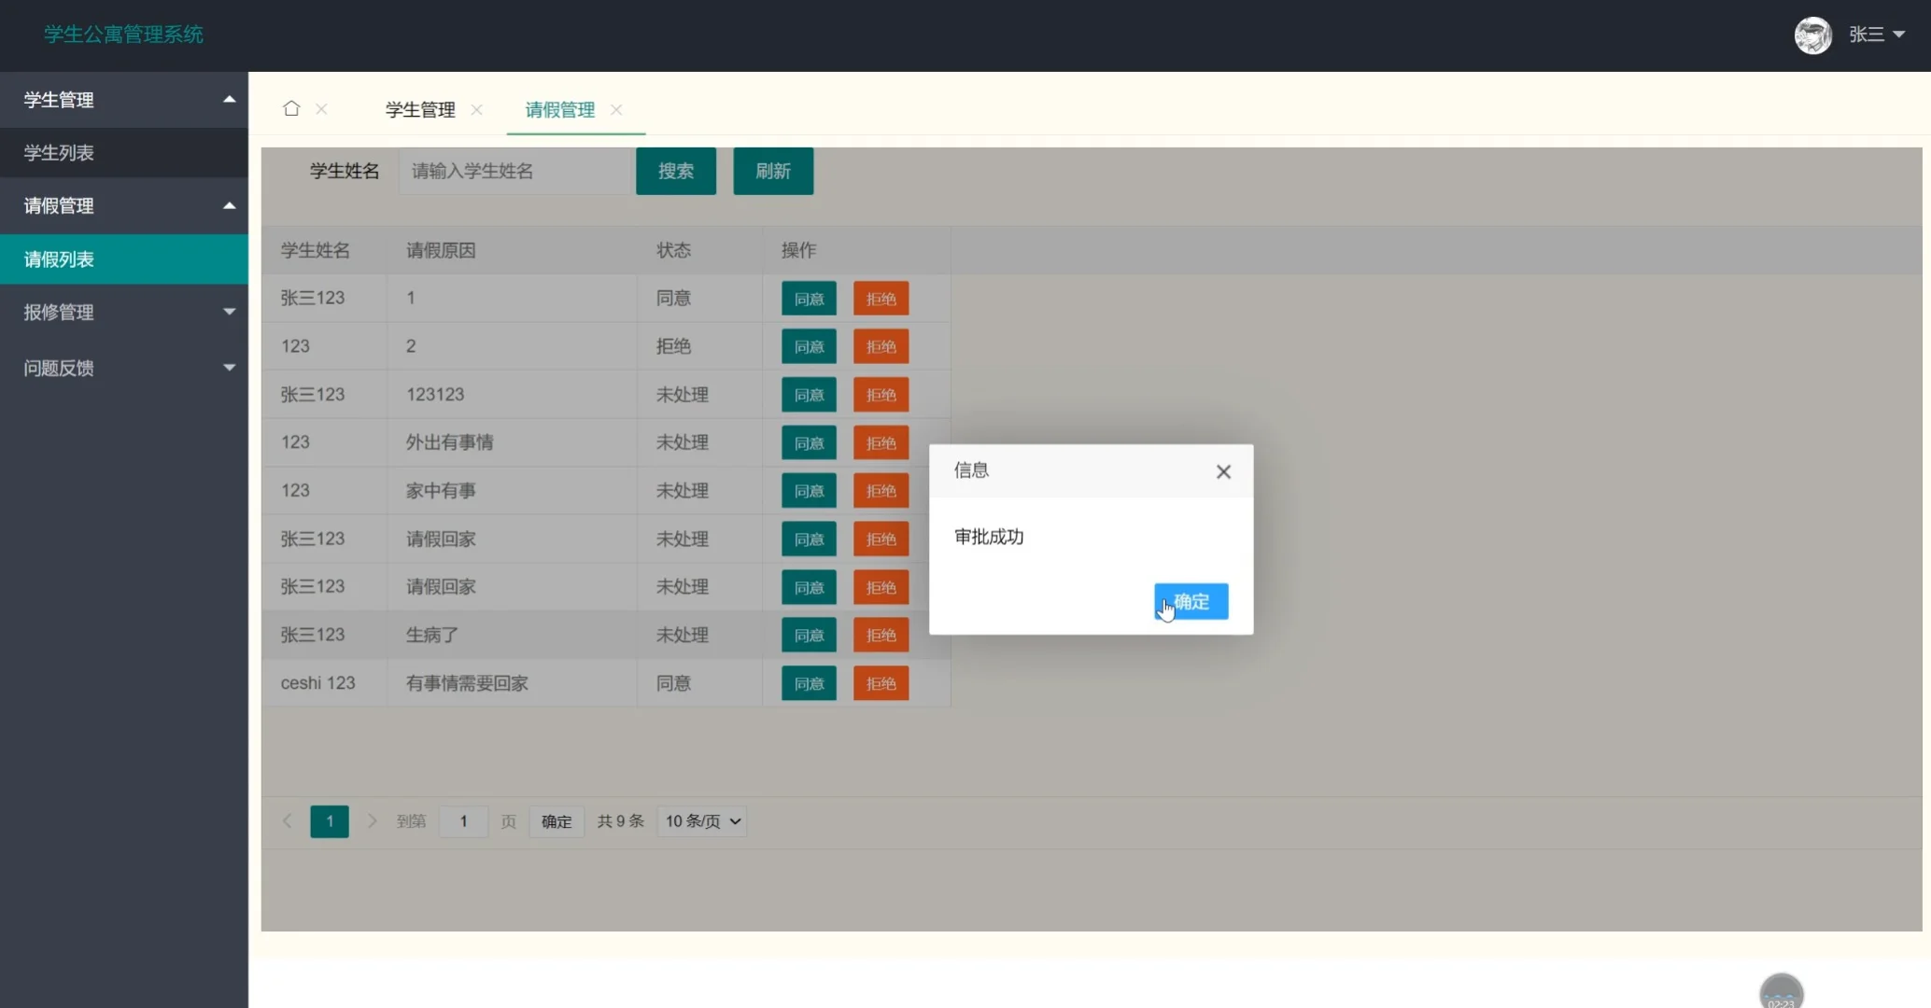This screenshot has height=1008, width=1931.
Task: Click the previous page arrow in pagination
Action: (287, 821)
